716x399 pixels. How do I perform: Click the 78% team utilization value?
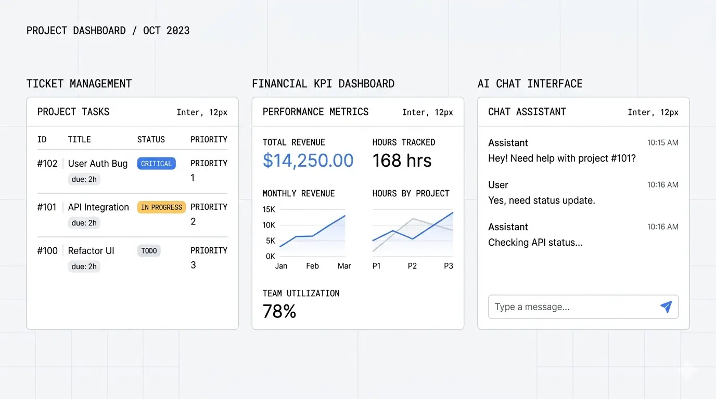click(279, 311)
